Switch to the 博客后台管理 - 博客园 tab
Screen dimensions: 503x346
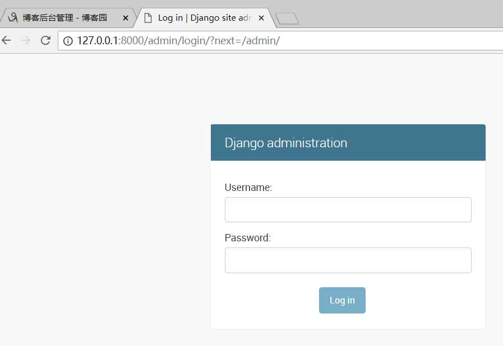[x=68, y=18]
